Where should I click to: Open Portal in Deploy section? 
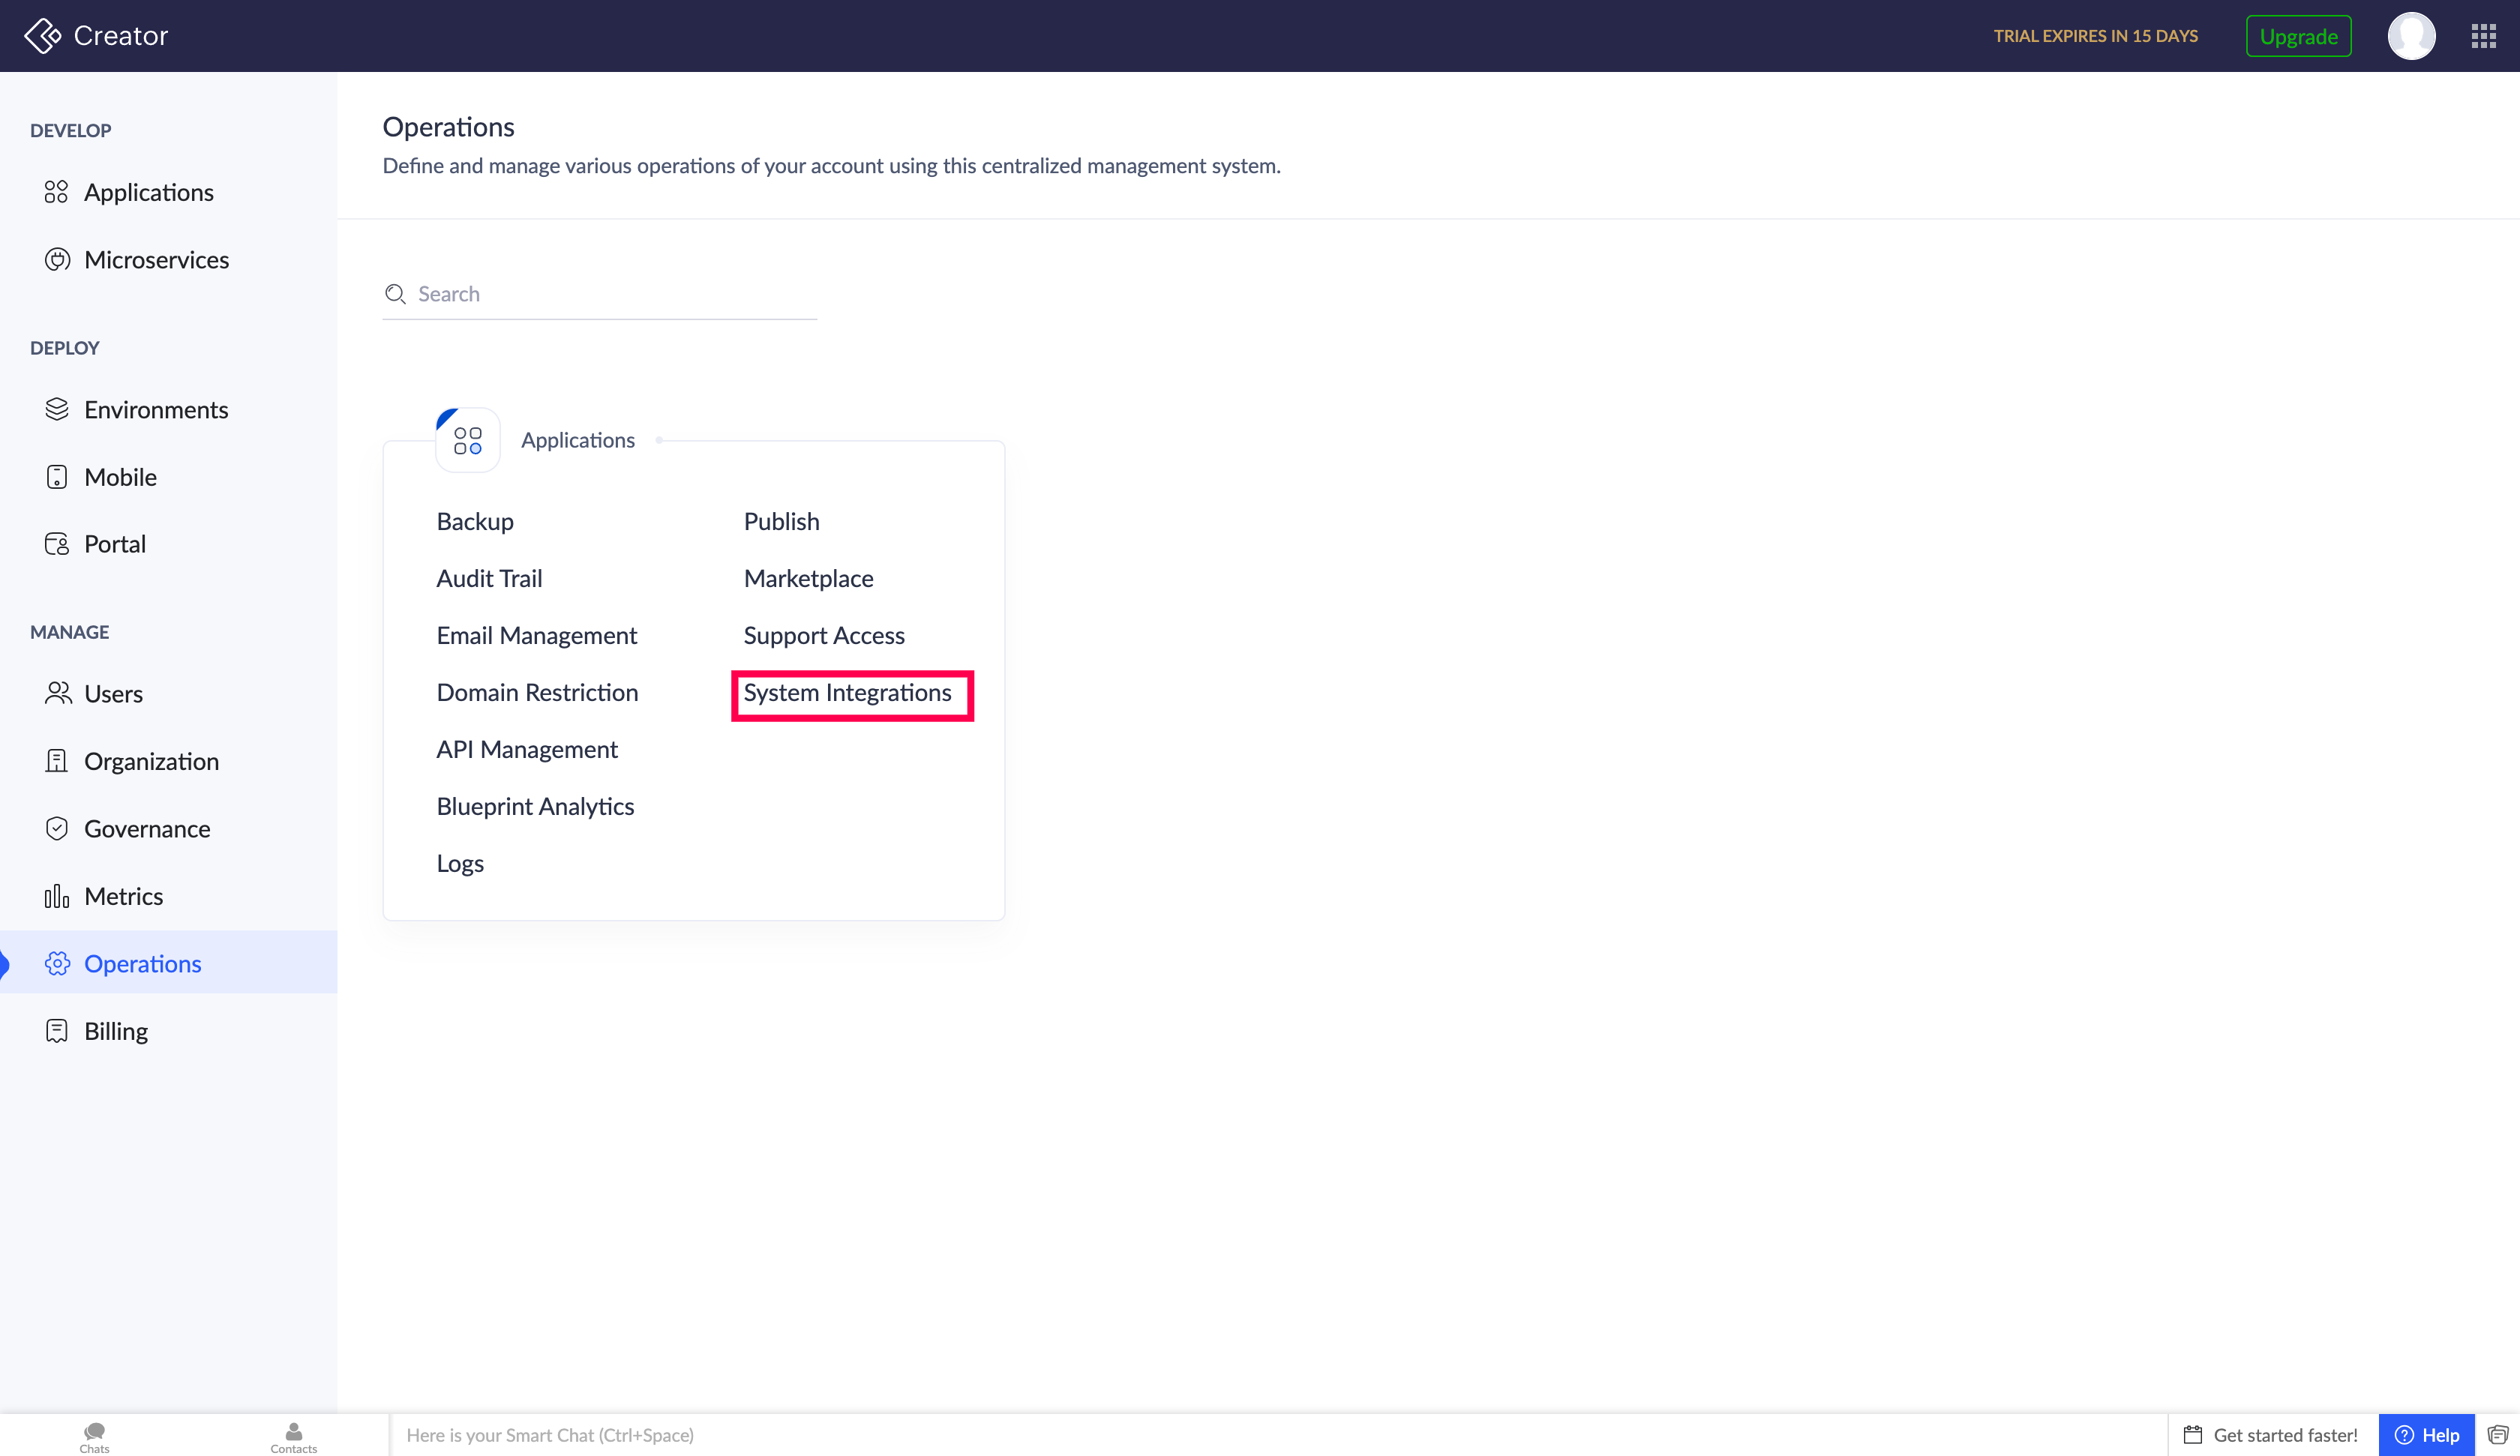click(x=115, y=544)
